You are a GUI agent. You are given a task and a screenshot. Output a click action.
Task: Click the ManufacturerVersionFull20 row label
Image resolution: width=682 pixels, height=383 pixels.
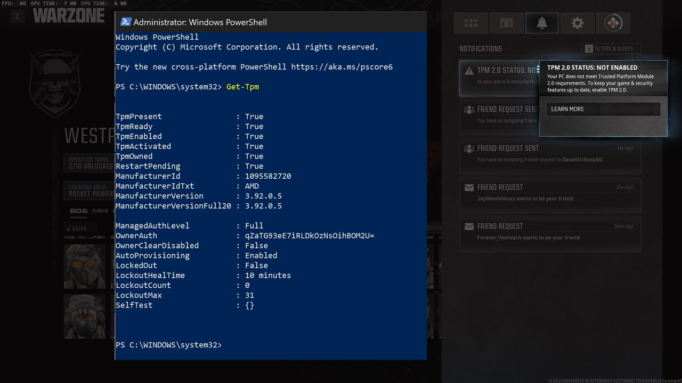173,206
